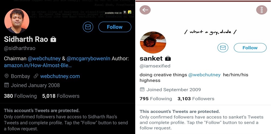View Sidharth Rao's 380 Following list
The height and width of the screenshot is (134, 271).
click(x=20, y=96)
